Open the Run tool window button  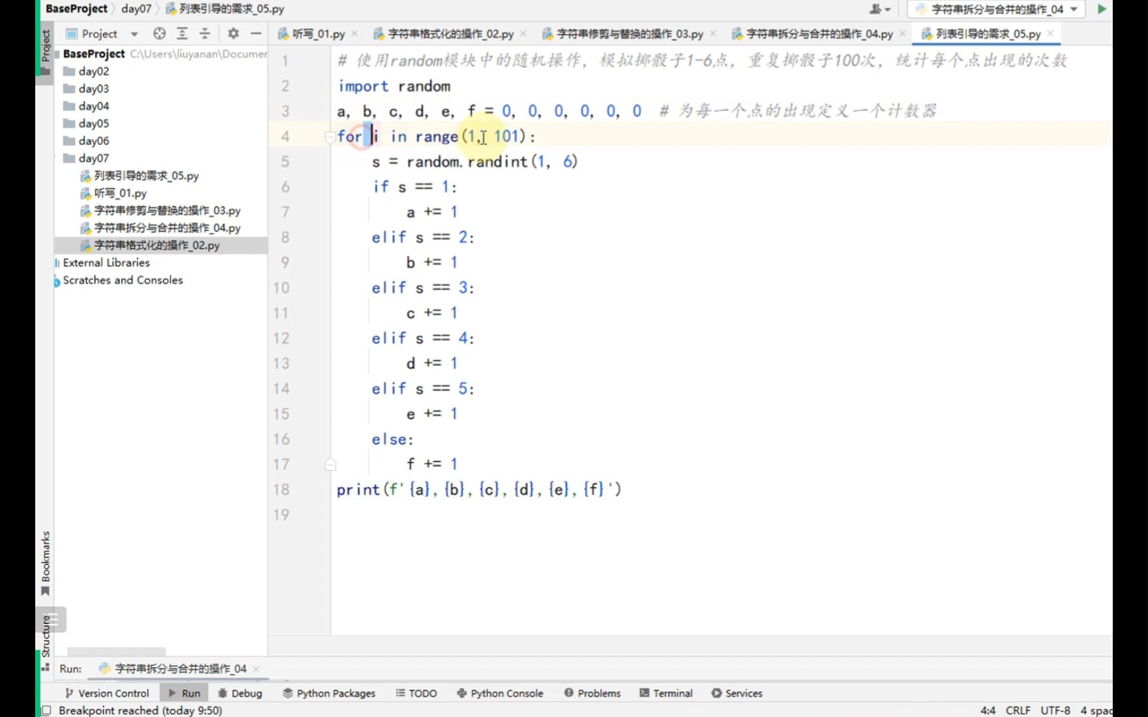tap(184, 693)
